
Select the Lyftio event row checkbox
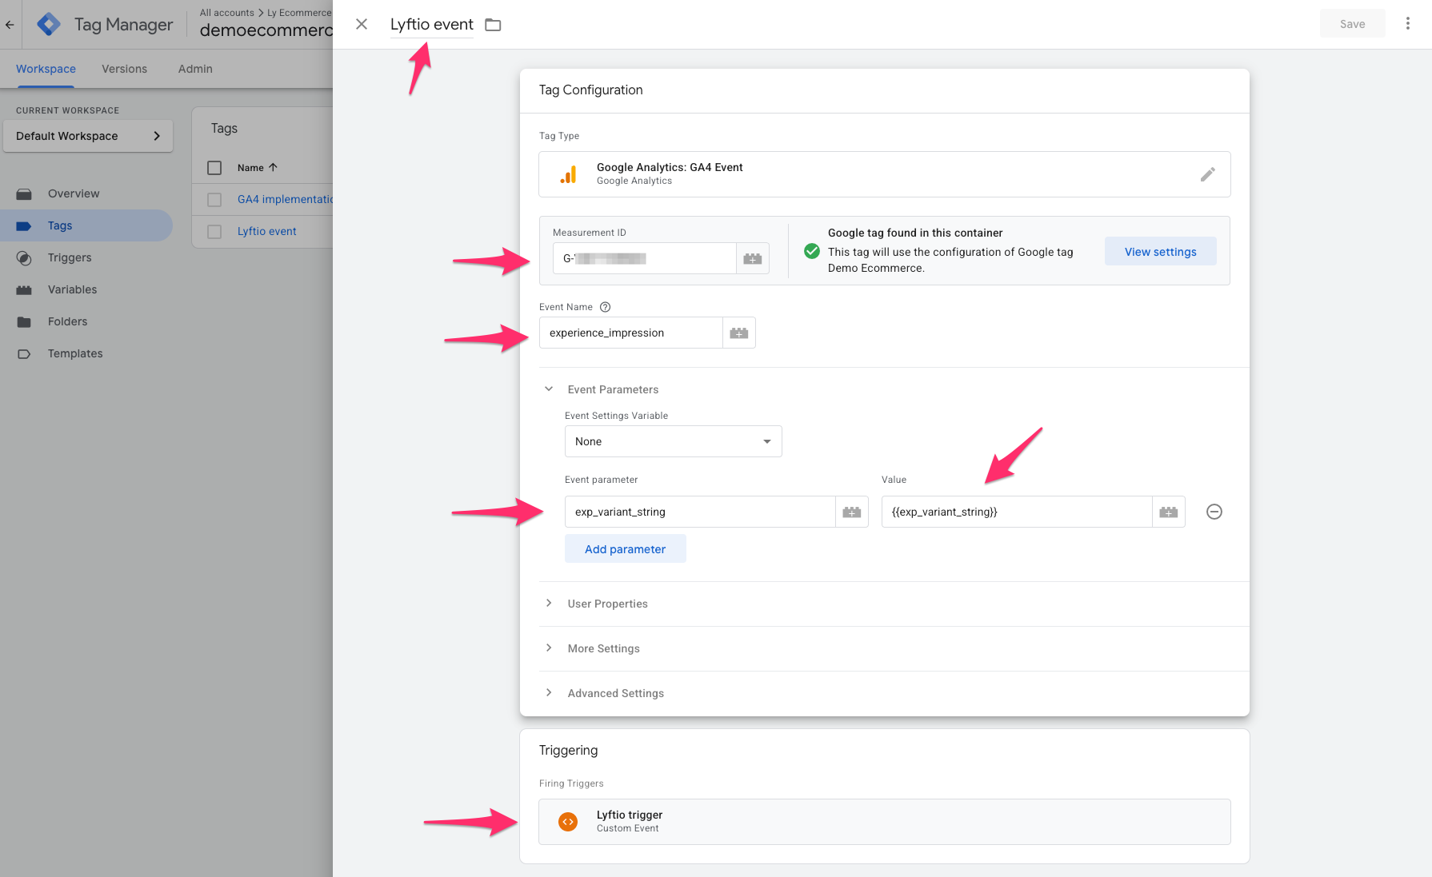tap(214, 232)
